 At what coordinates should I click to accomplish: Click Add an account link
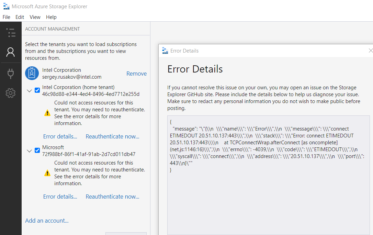47,221
